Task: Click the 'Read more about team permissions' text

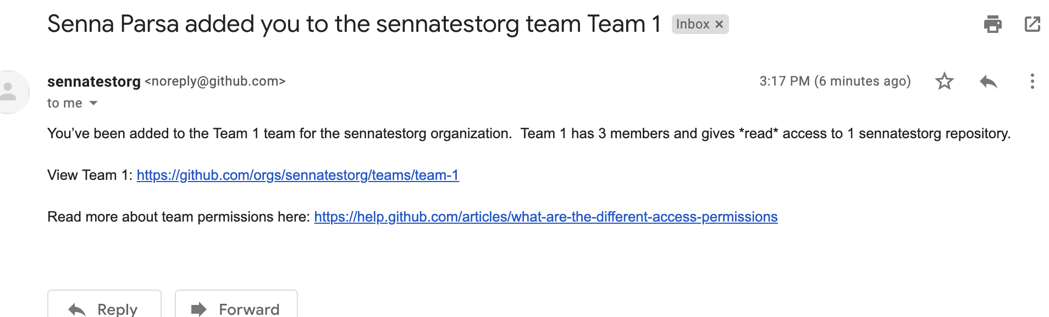Action: point(179,217)
